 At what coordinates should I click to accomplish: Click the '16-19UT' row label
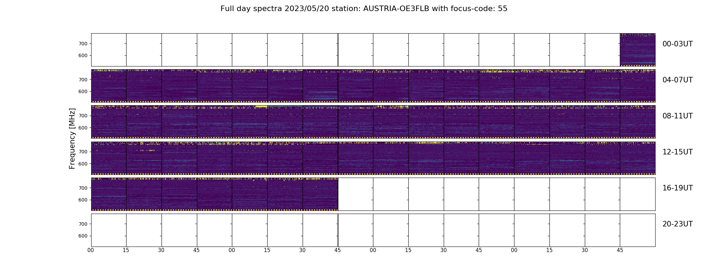coord(677,188)
